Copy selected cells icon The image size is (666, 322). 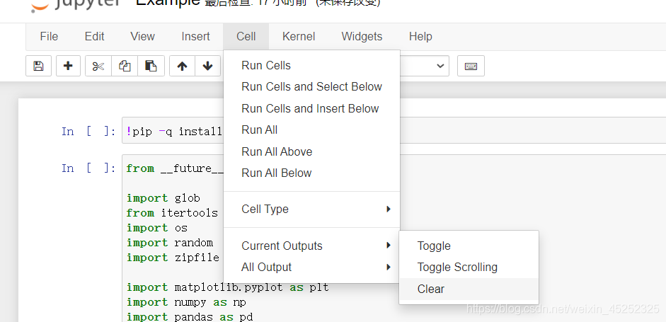pyautogui.click(x=125, y=66)
